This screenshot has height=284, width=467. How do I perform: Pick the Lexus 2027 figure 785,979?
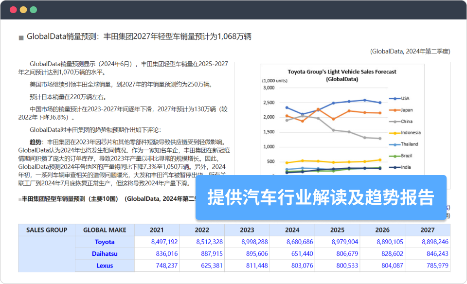437,266
